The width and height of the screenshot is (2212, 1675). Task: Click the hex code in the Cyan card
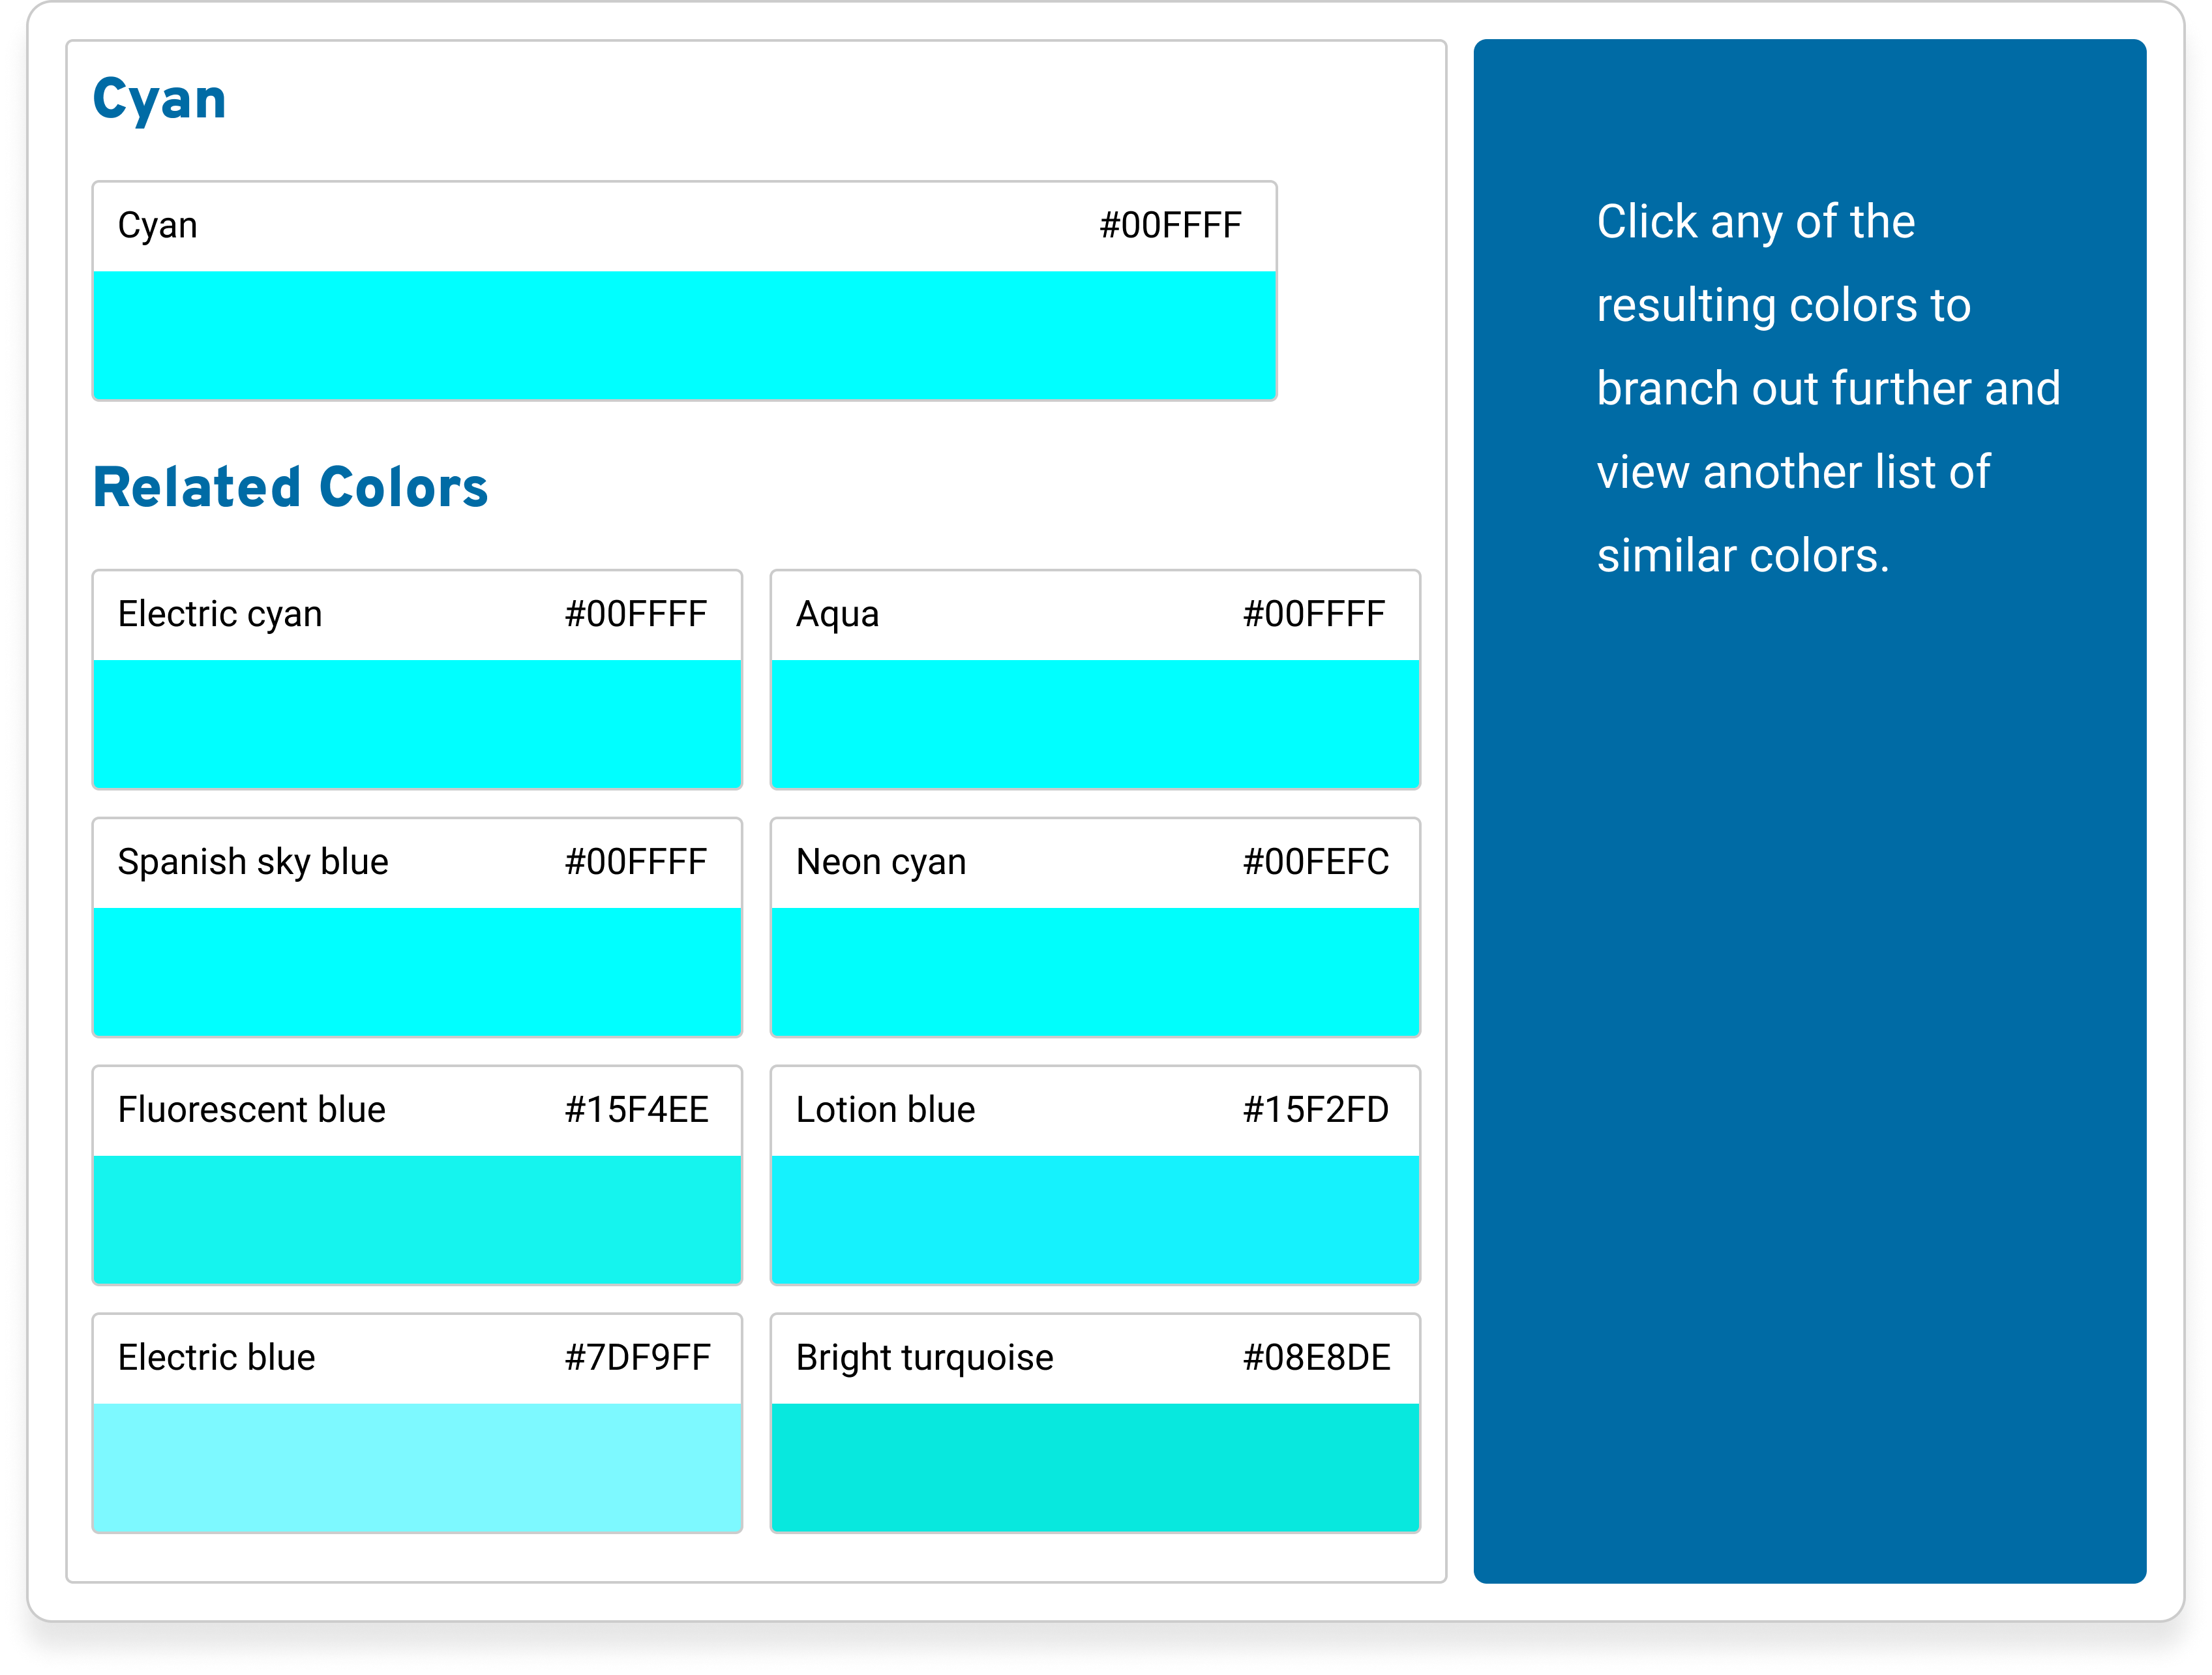tap(1171, 226)
